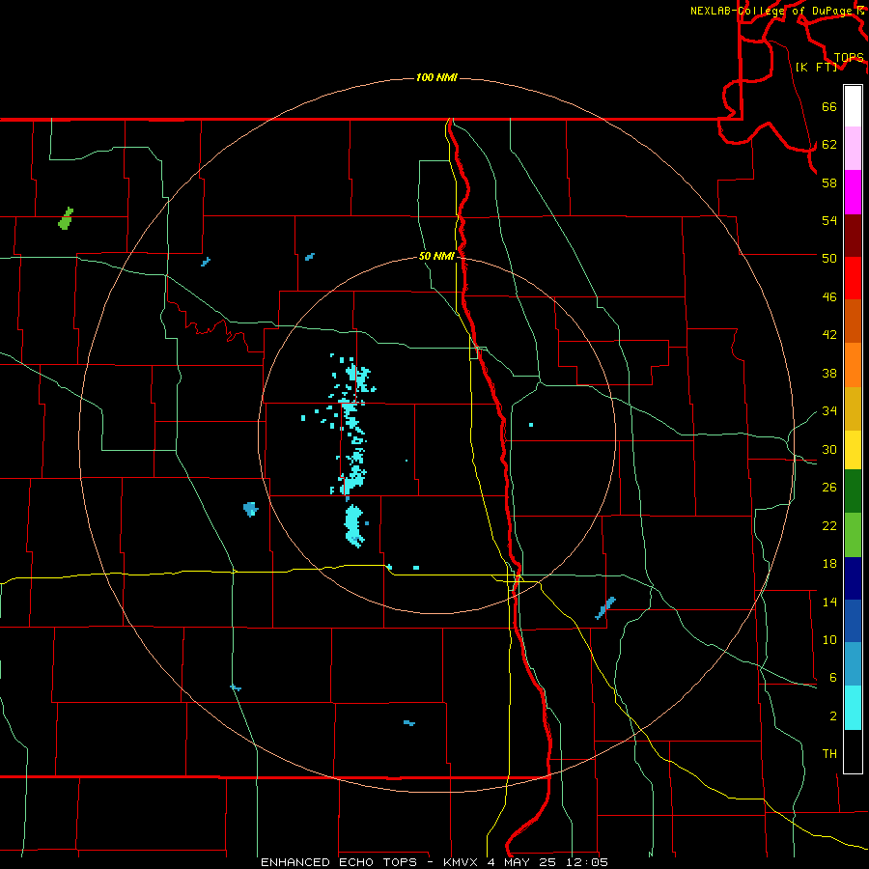Click the dark red 50-54 legend swatch
This screenshot has height=869, width=869.
coord(853,235)
